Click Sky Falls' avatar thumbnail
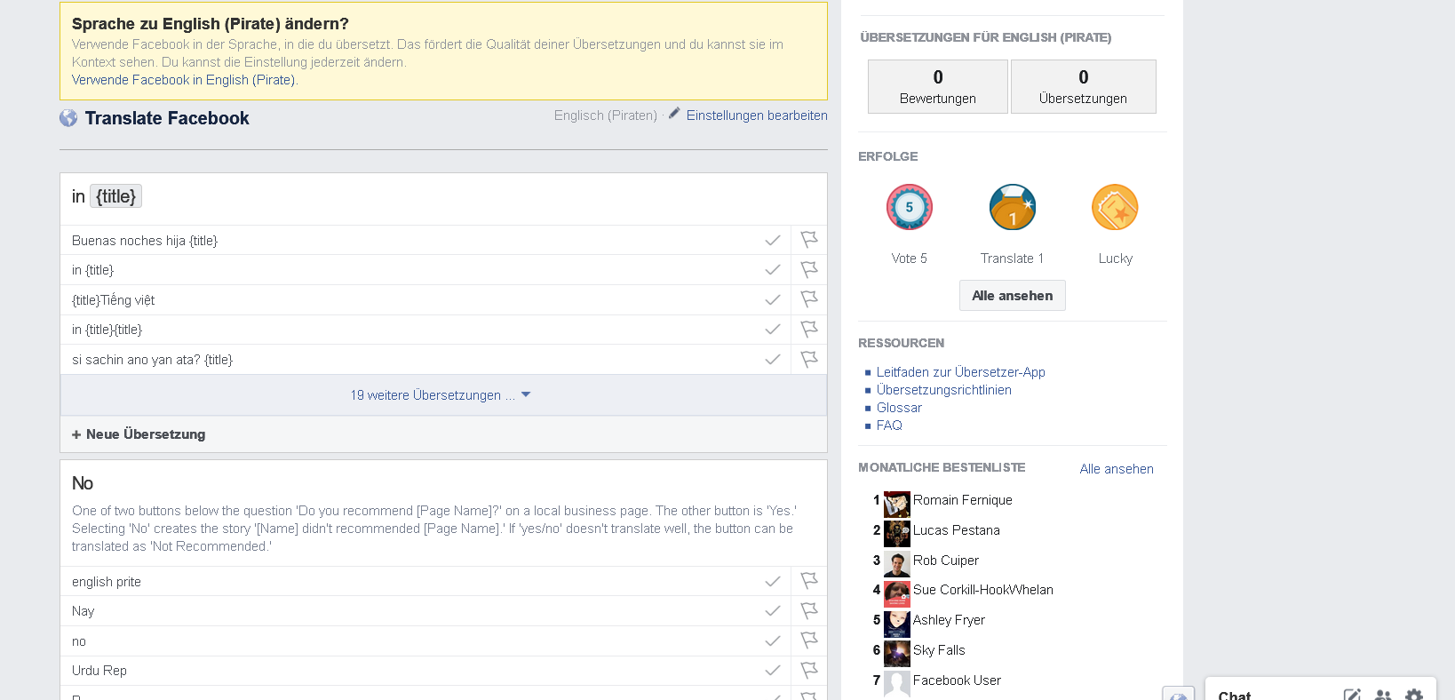This screenshot has height=700, width=1455. (x=897, y=654)
